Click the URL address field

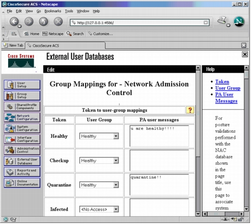tap(140, 23)
